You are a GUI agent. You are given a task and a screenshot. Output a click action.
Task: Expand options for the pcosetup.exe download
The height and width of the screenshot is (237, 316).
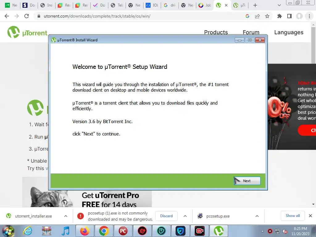click(257, 216)
